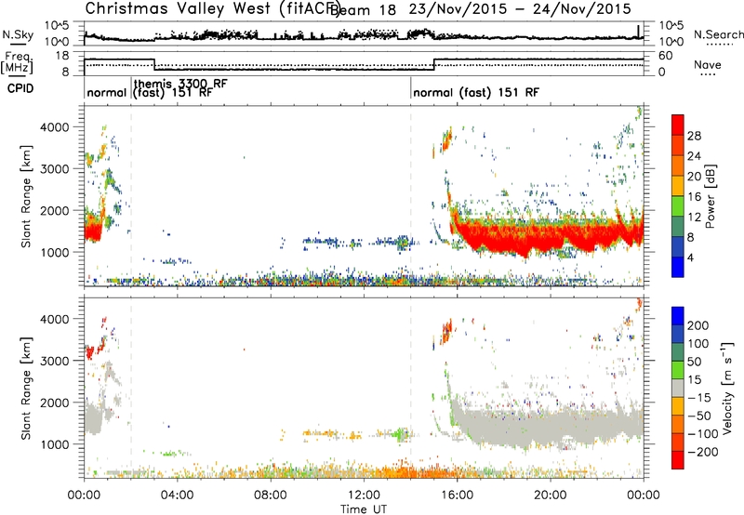744x515 pixels.
Task: Click the '4000' tick on the power panel
Action: [x=54, y=127]
